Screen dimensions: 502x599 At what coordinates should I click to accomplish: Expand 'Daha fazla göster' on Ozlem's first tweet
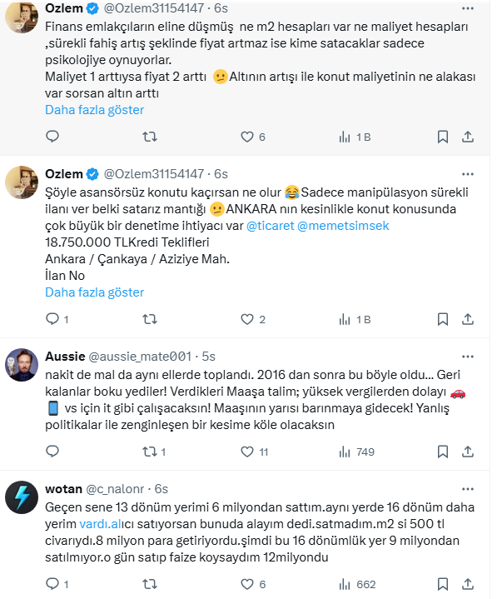pyautogui.click(x=94, y=110)
